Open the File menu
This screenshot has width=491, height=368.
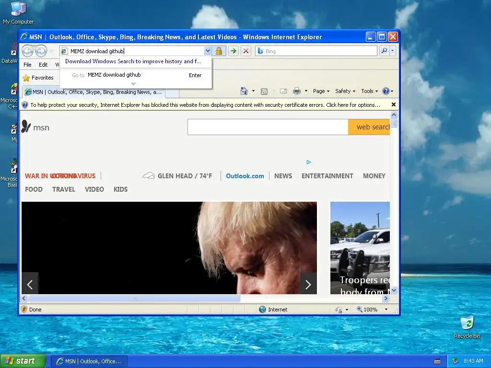point(27,65)
